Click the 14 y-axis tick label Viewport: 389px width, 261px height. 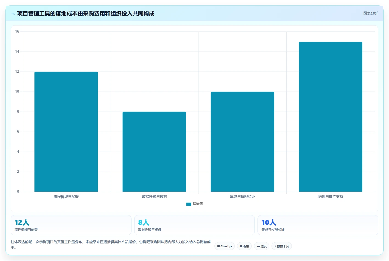click(17, 52)
